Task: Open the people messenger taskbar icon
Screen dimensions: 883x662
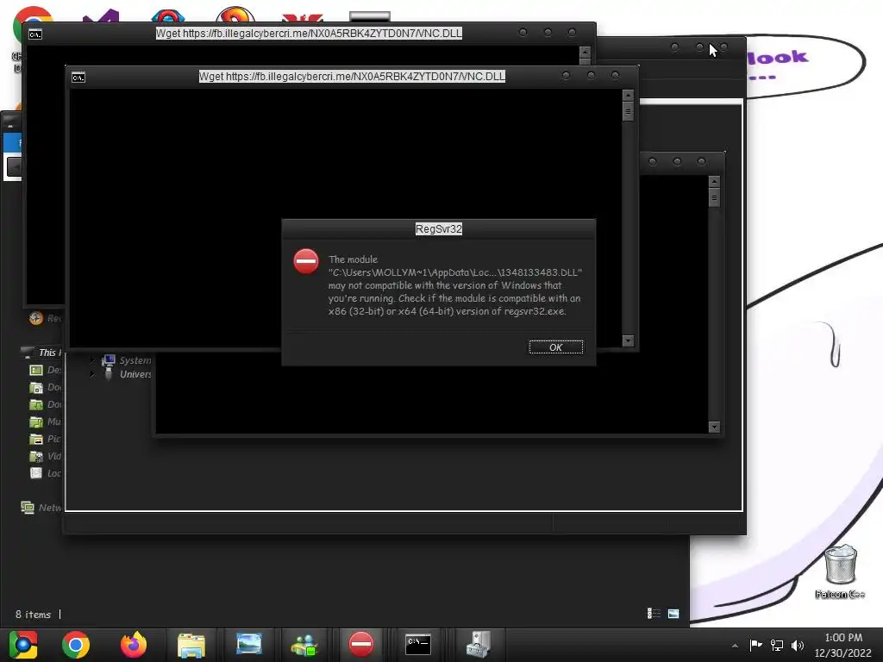Action: pyautogui.click(x=304, y=645)
